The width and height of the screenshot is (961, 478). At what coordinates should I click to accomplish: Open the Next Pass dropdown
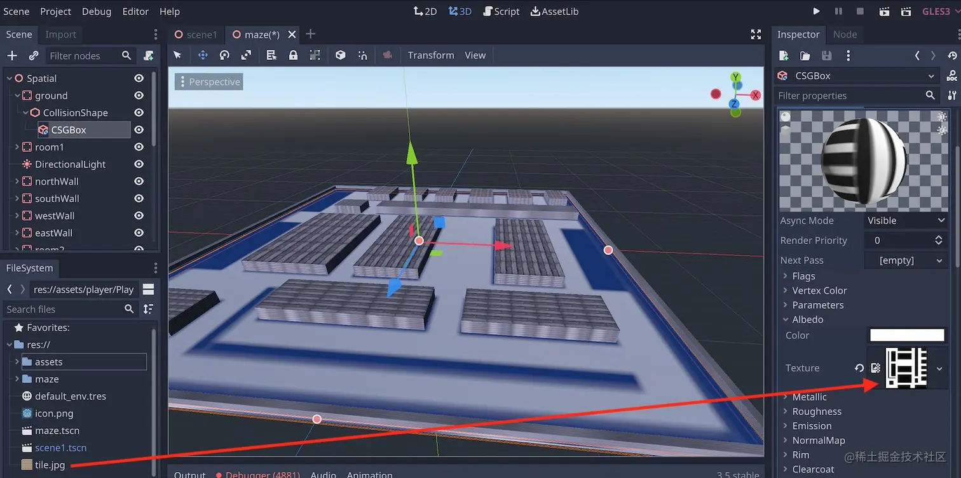(x=906, y=260)
